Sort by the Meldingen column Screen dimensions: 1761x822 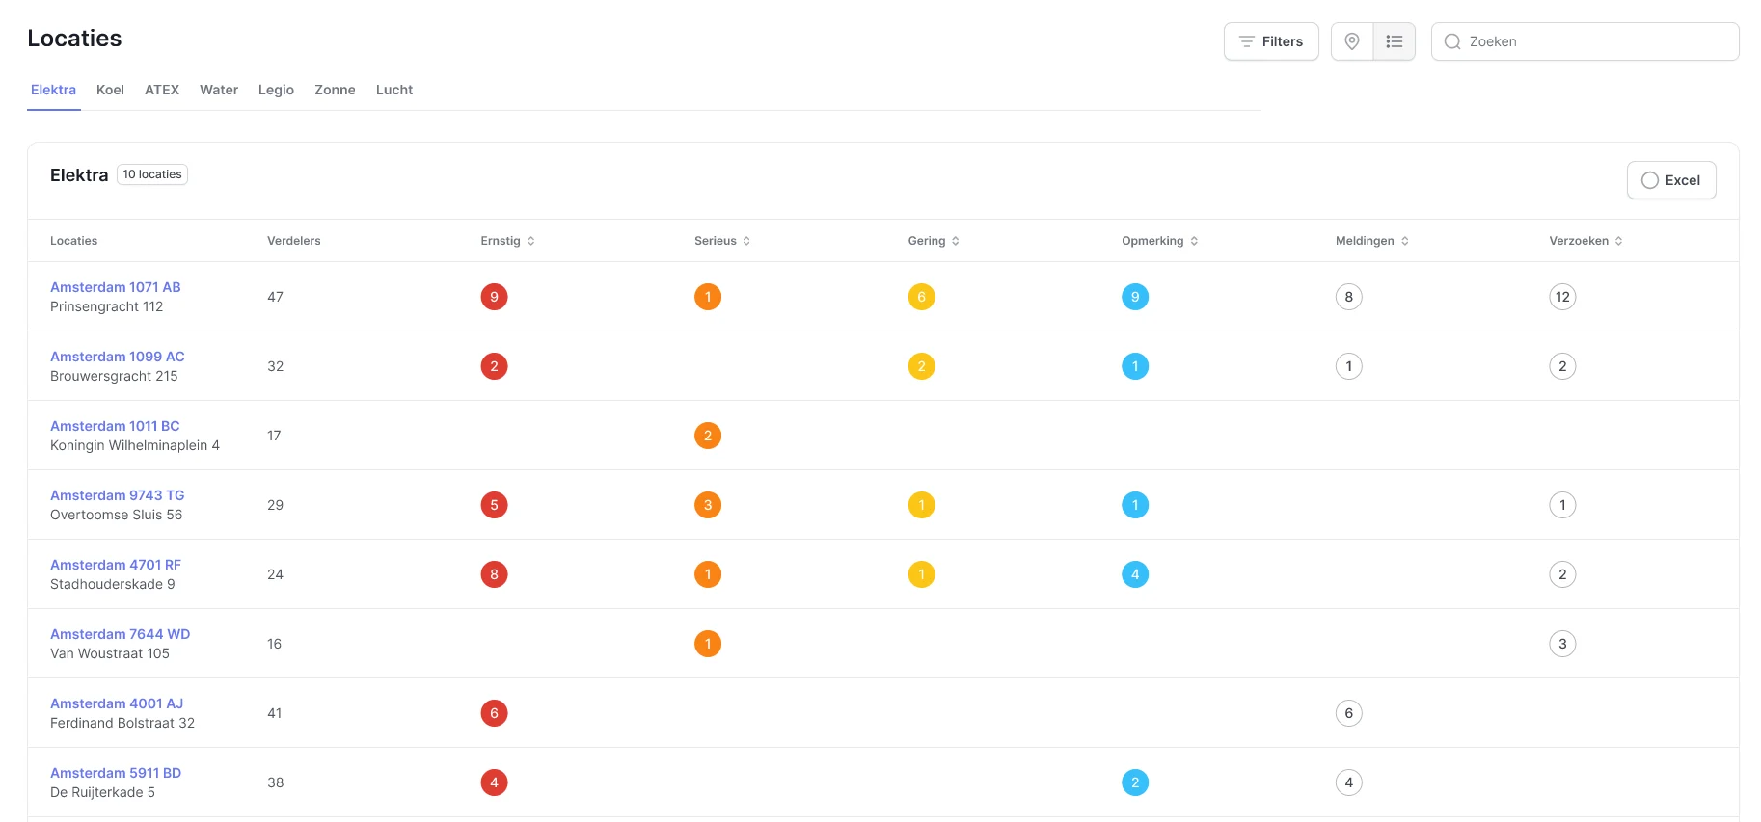pyautogui.click(x=1372, y=241)
